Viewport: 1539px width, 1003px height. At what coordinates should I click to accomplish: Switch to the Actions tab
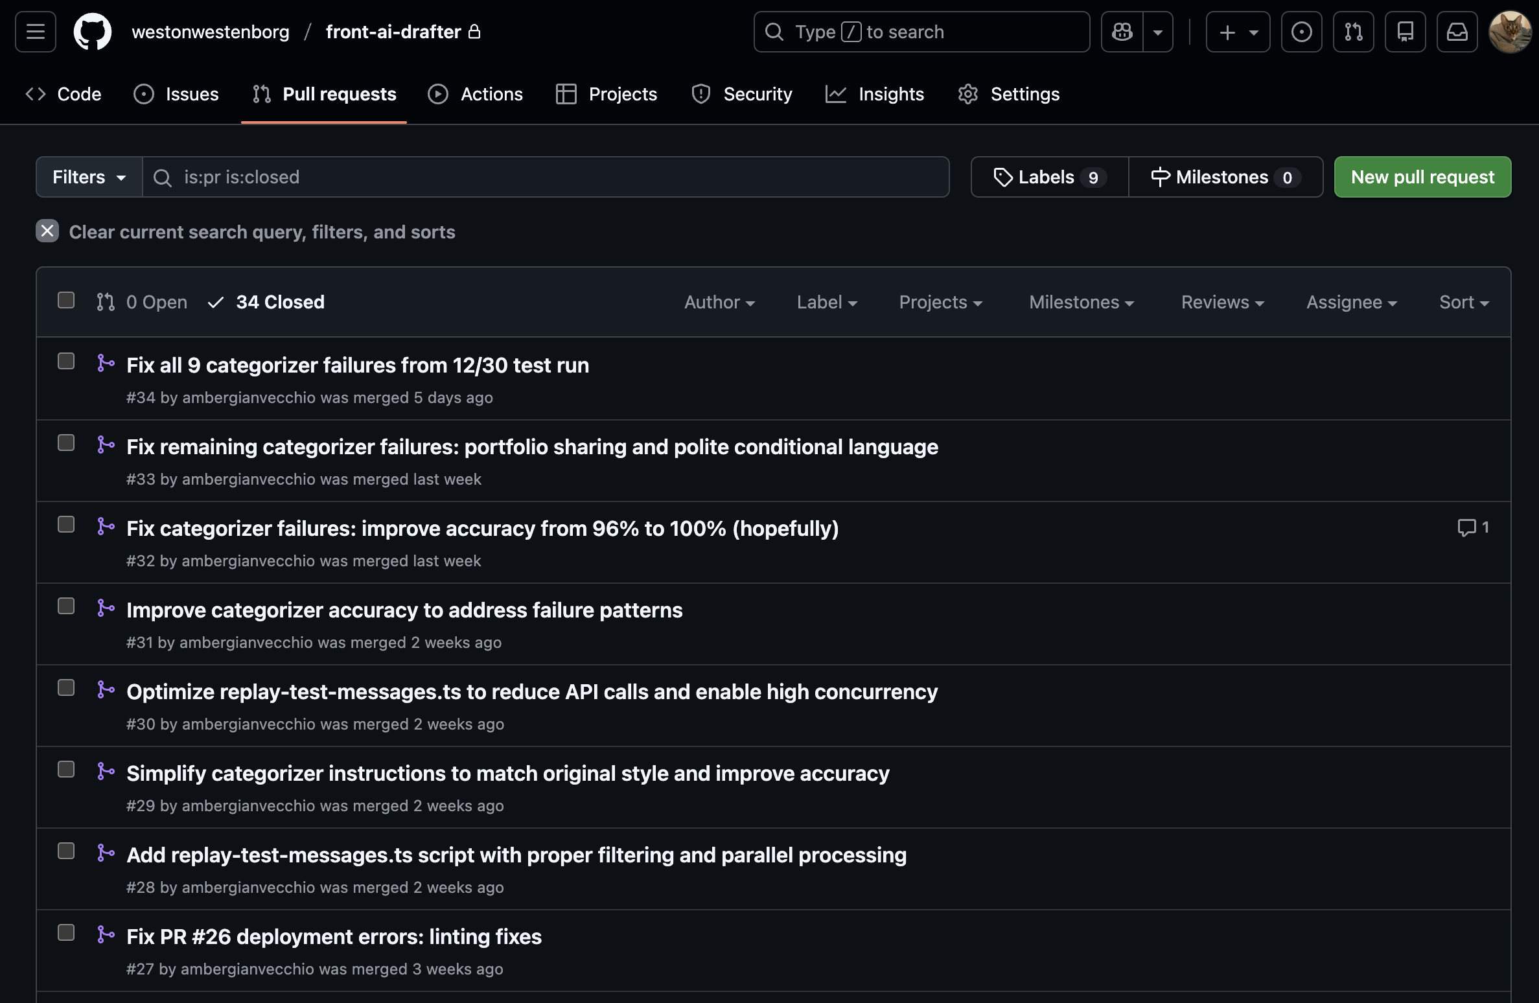(x=476, y=94)
